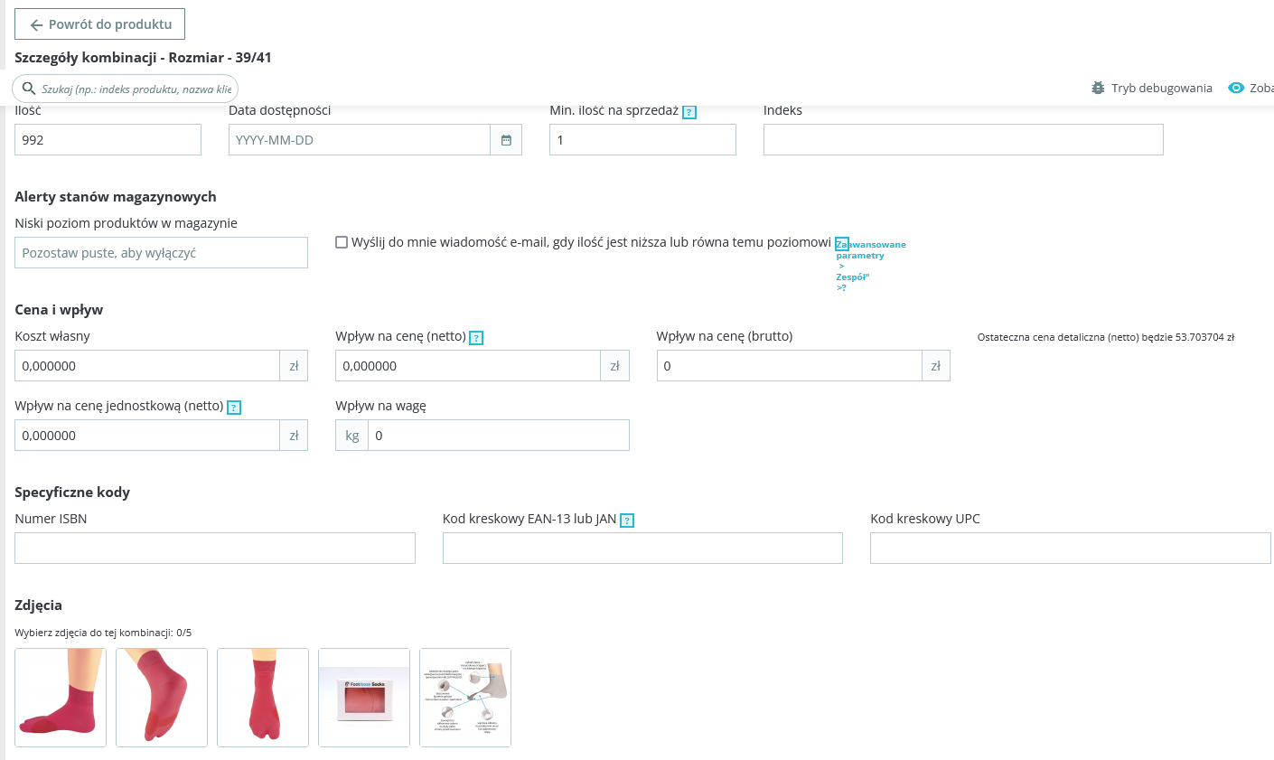Focus the Indeks input field
Viewport: 1274px width, 760px height.
click(x=963, y=140)
